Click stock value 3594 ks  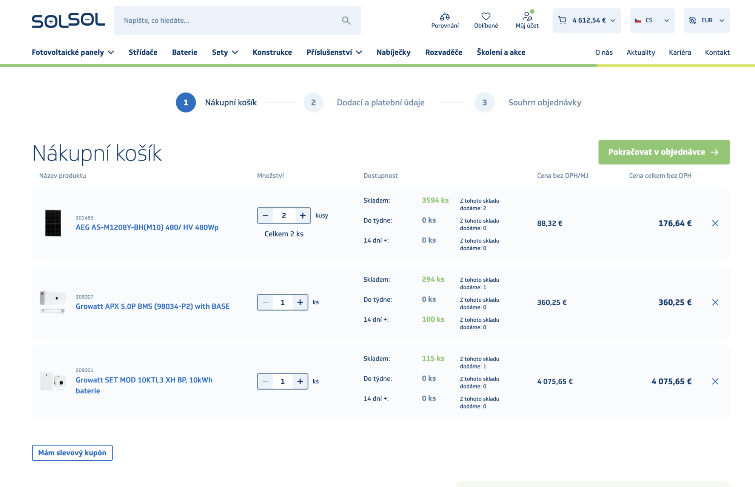[x=435, y=200]
